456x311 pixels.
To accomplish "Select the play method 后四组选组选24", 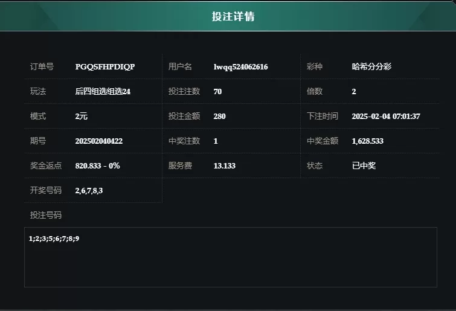I will tap(103, 92).
